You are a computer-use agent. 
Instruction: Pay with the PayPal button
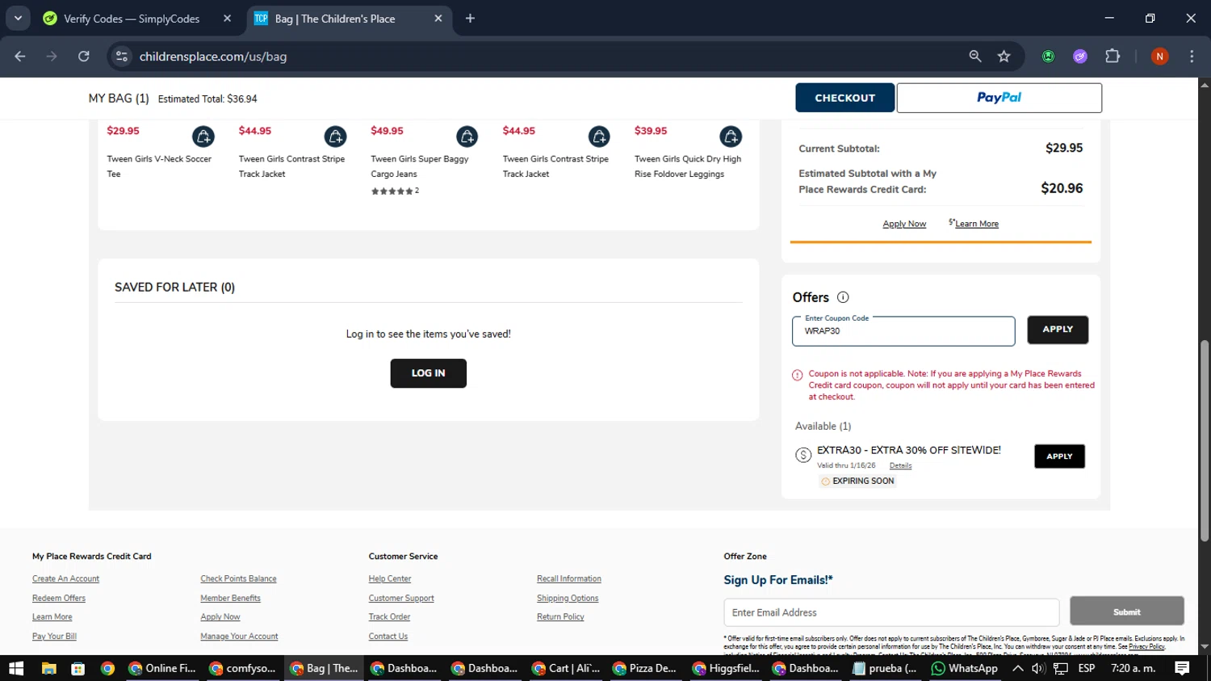point(999,98)
